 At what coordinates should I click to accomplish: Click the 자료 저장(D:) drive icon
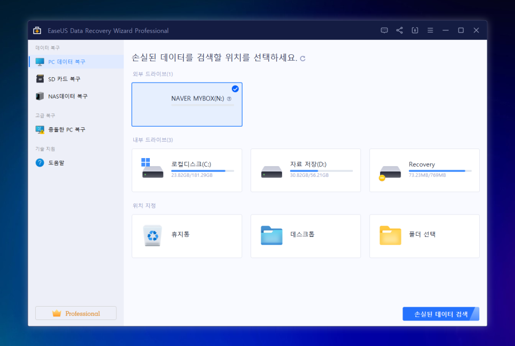[271, 172]
